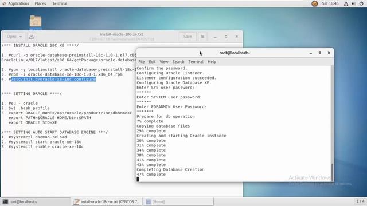Screen dimensions: 367x206
Task: Maximize the gedit window
Action: [x=226, y=37]
